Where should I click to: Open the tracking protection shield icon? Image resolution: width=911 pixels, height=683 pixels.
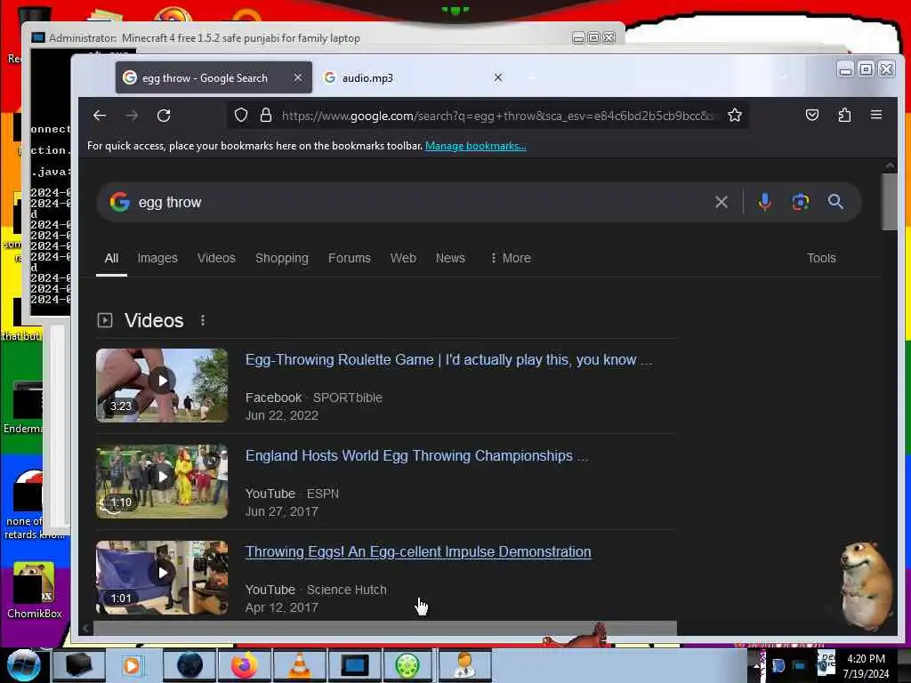[x=241, y=115]
